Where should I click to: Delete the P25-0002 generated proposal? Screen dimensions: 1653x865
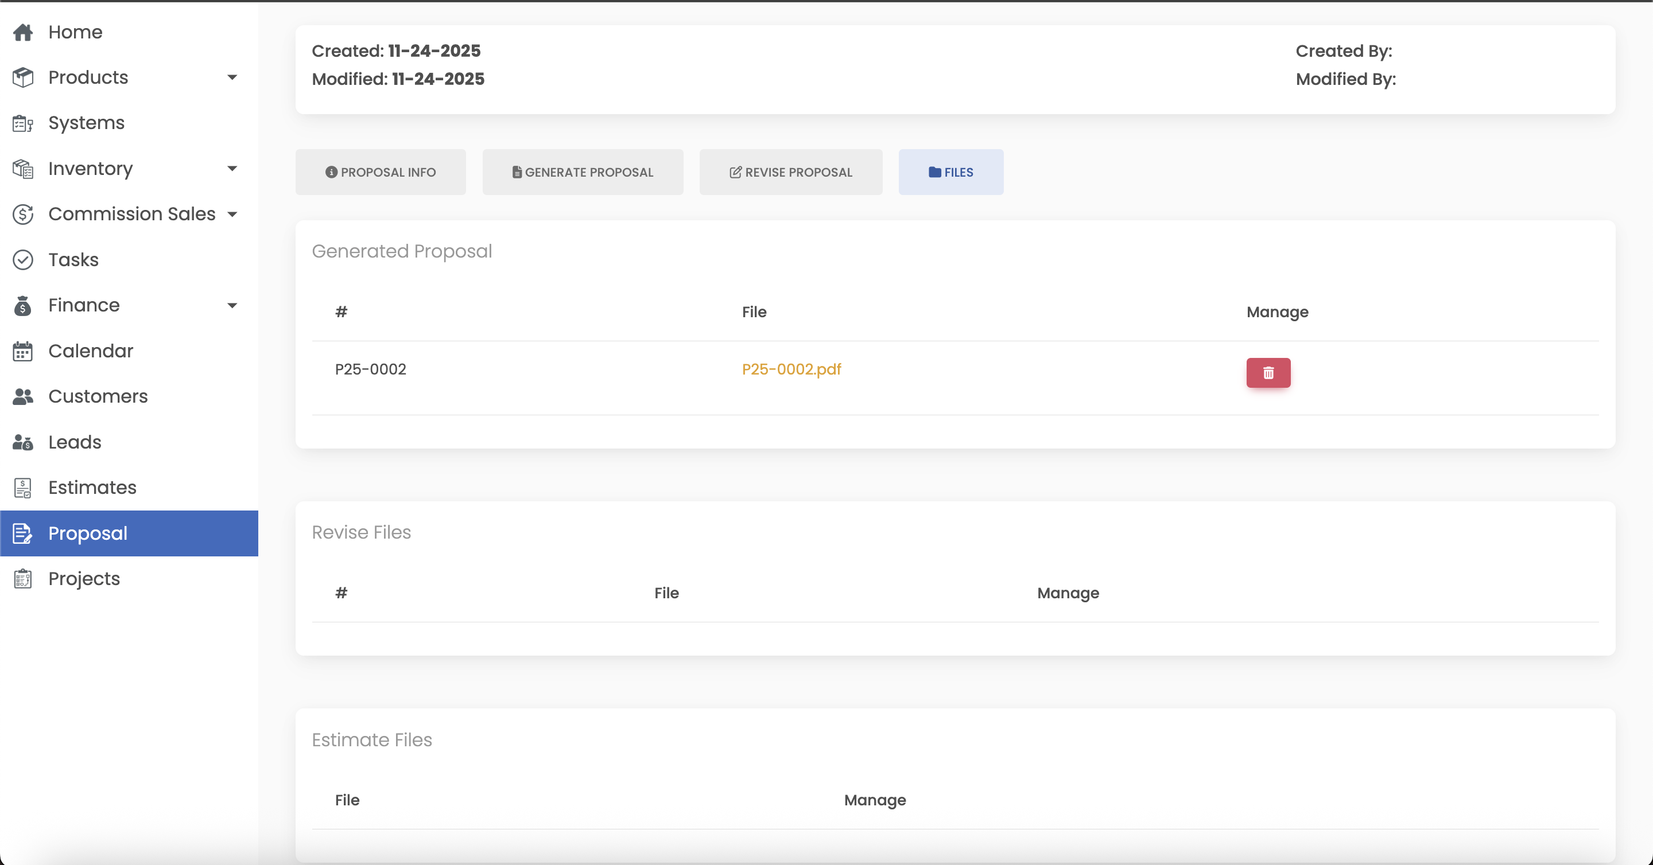(x=1268, y=372)
